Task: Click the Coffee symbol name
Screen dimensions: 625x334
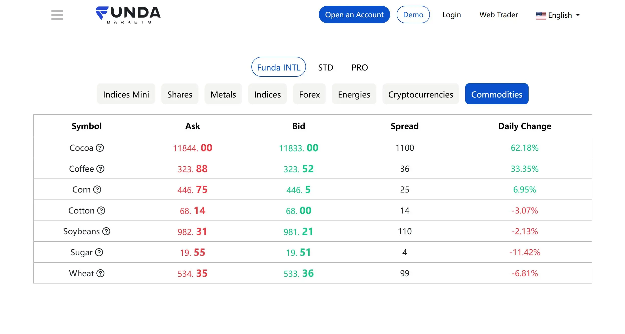Action: (81, 169)
